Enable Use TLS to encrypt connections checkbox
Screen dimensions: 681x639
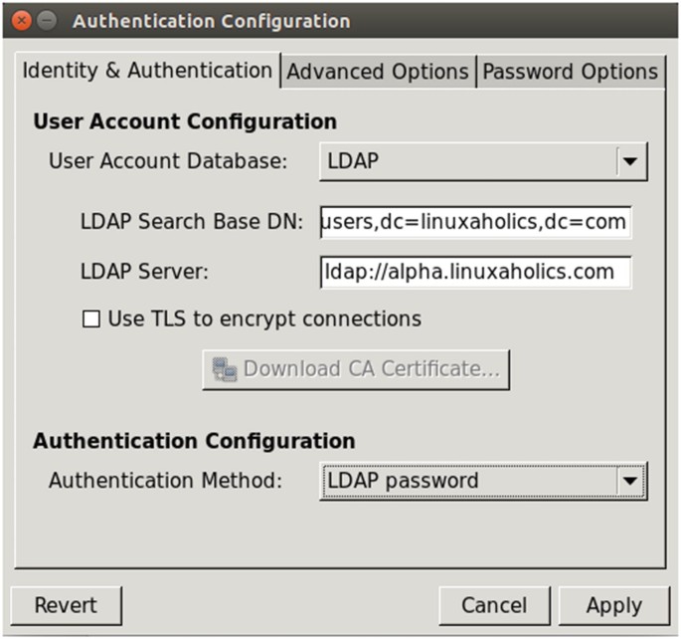[91, 319]
